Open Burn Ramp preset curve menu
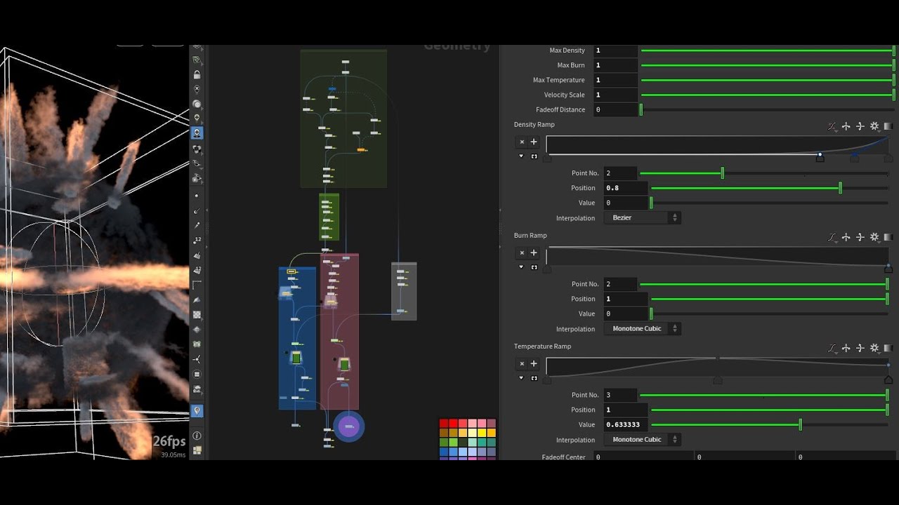 832,237
